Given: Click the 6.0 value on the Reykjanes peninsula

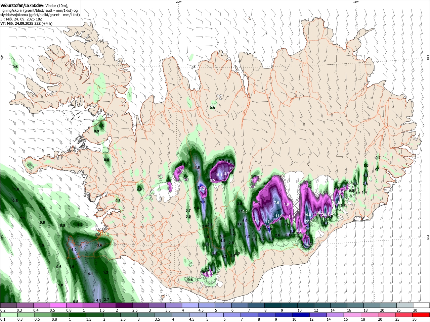Looking at the screenshot, I should pyautogui.click(x=74, y=250).
